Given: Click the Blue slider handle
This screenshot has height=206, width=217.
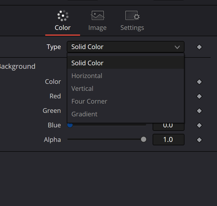Looking at the screenshot, I should (70, 125).
